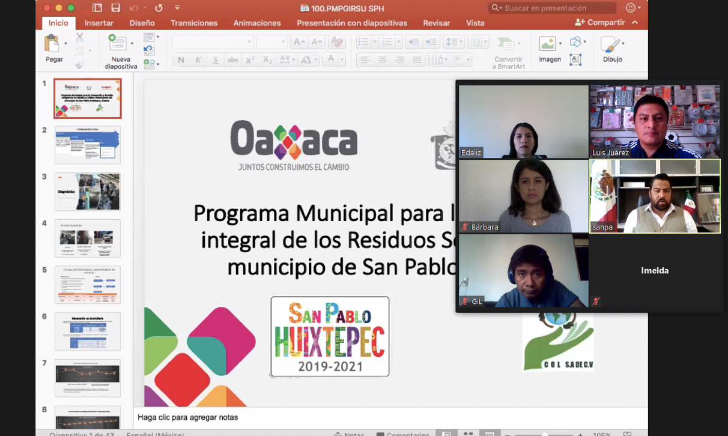The width and height of the screenshot is (728, 436).
Task: Open the font size combo box
Action: click(x=271, y=42)
